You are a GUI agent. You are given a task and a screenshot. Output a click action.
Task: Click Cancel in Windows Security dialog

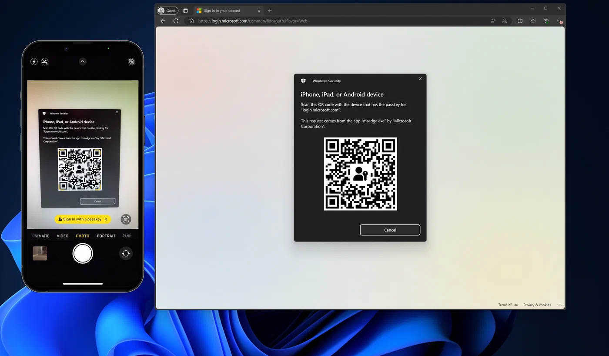[x=390, y=230]
